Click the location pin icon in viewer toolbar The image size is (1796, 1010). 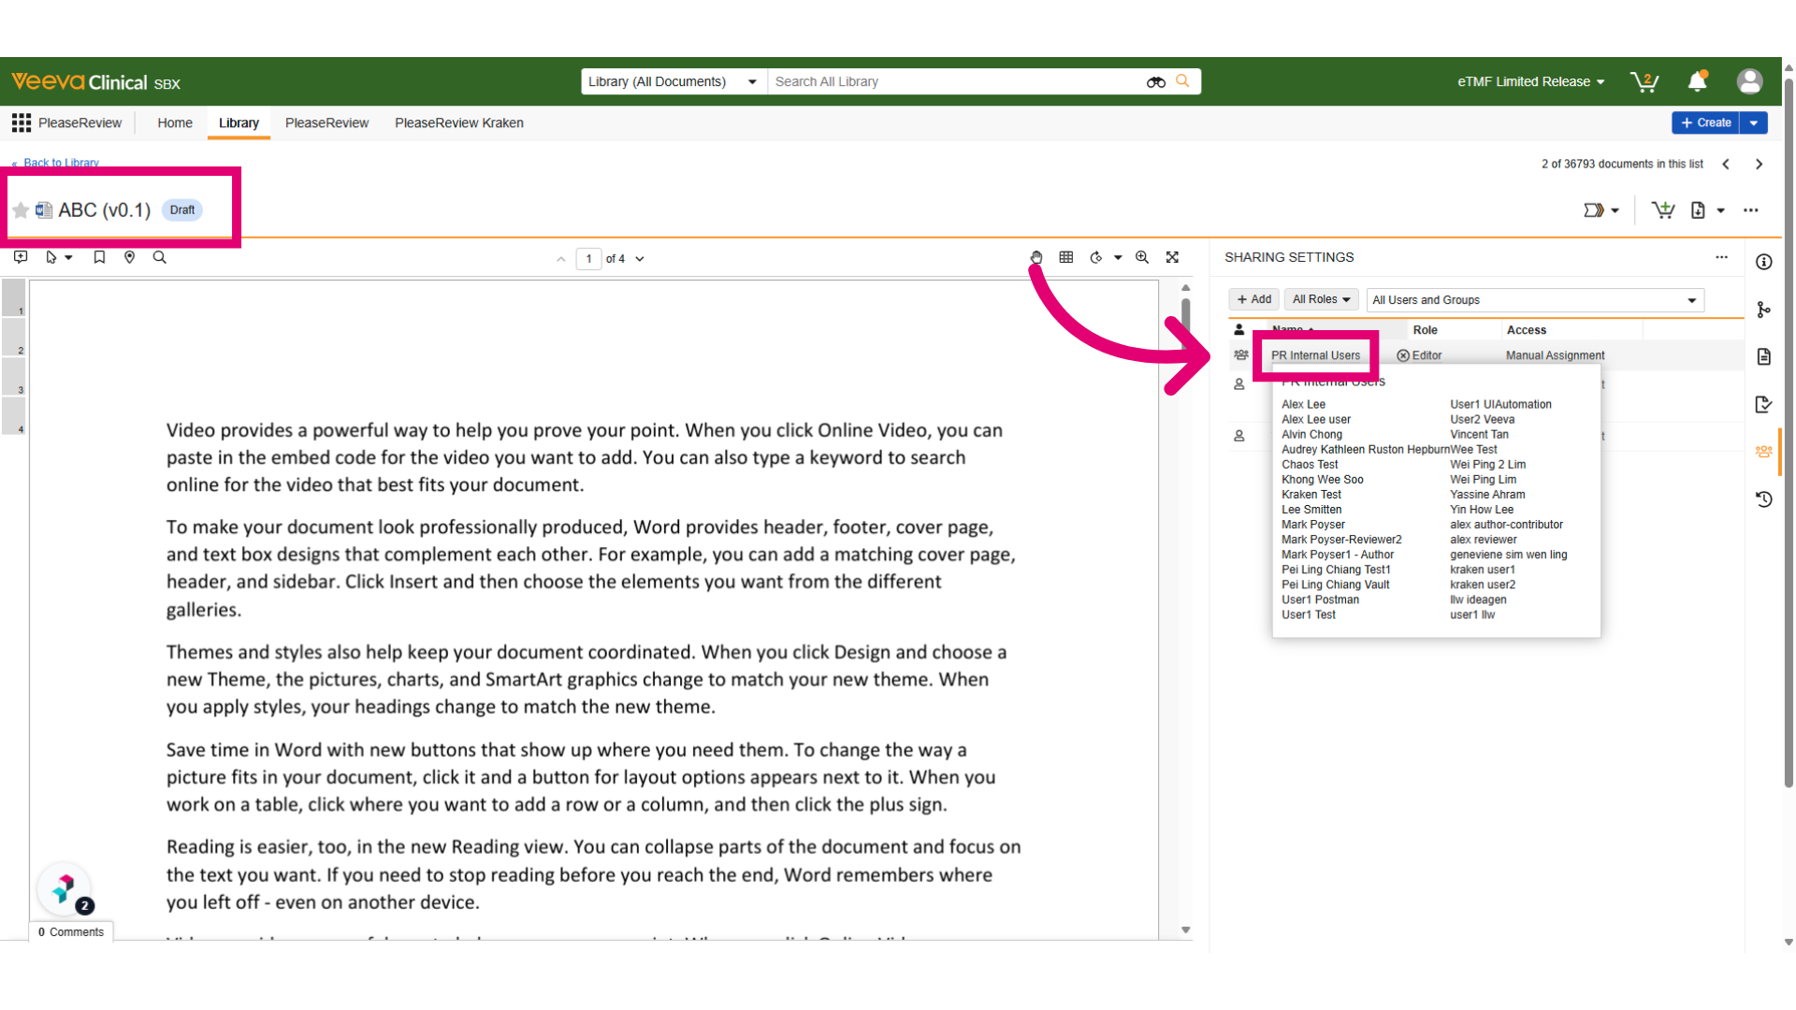click(x=129, y=257)
